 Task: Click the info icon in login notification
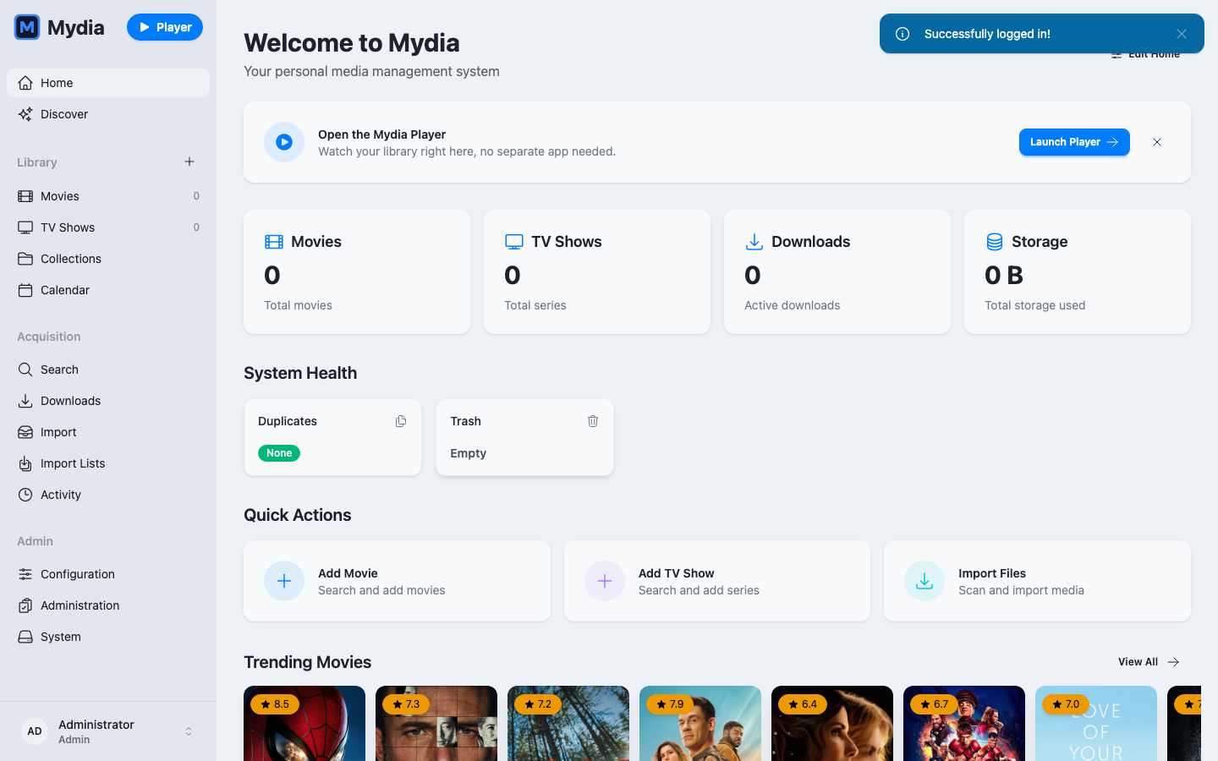(903, 34)
